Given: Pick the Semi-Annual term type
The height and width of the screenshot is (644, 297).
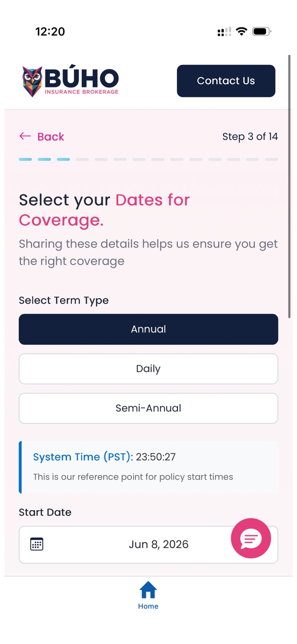Looking at the screenshot, I should click(148, 408).
